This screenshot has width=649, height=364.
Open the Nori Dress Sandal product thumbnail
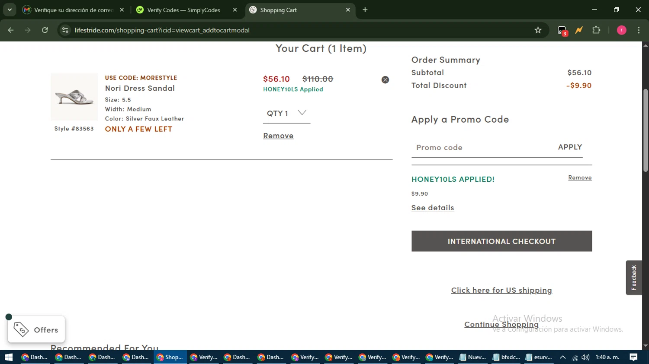coord(74,97)
